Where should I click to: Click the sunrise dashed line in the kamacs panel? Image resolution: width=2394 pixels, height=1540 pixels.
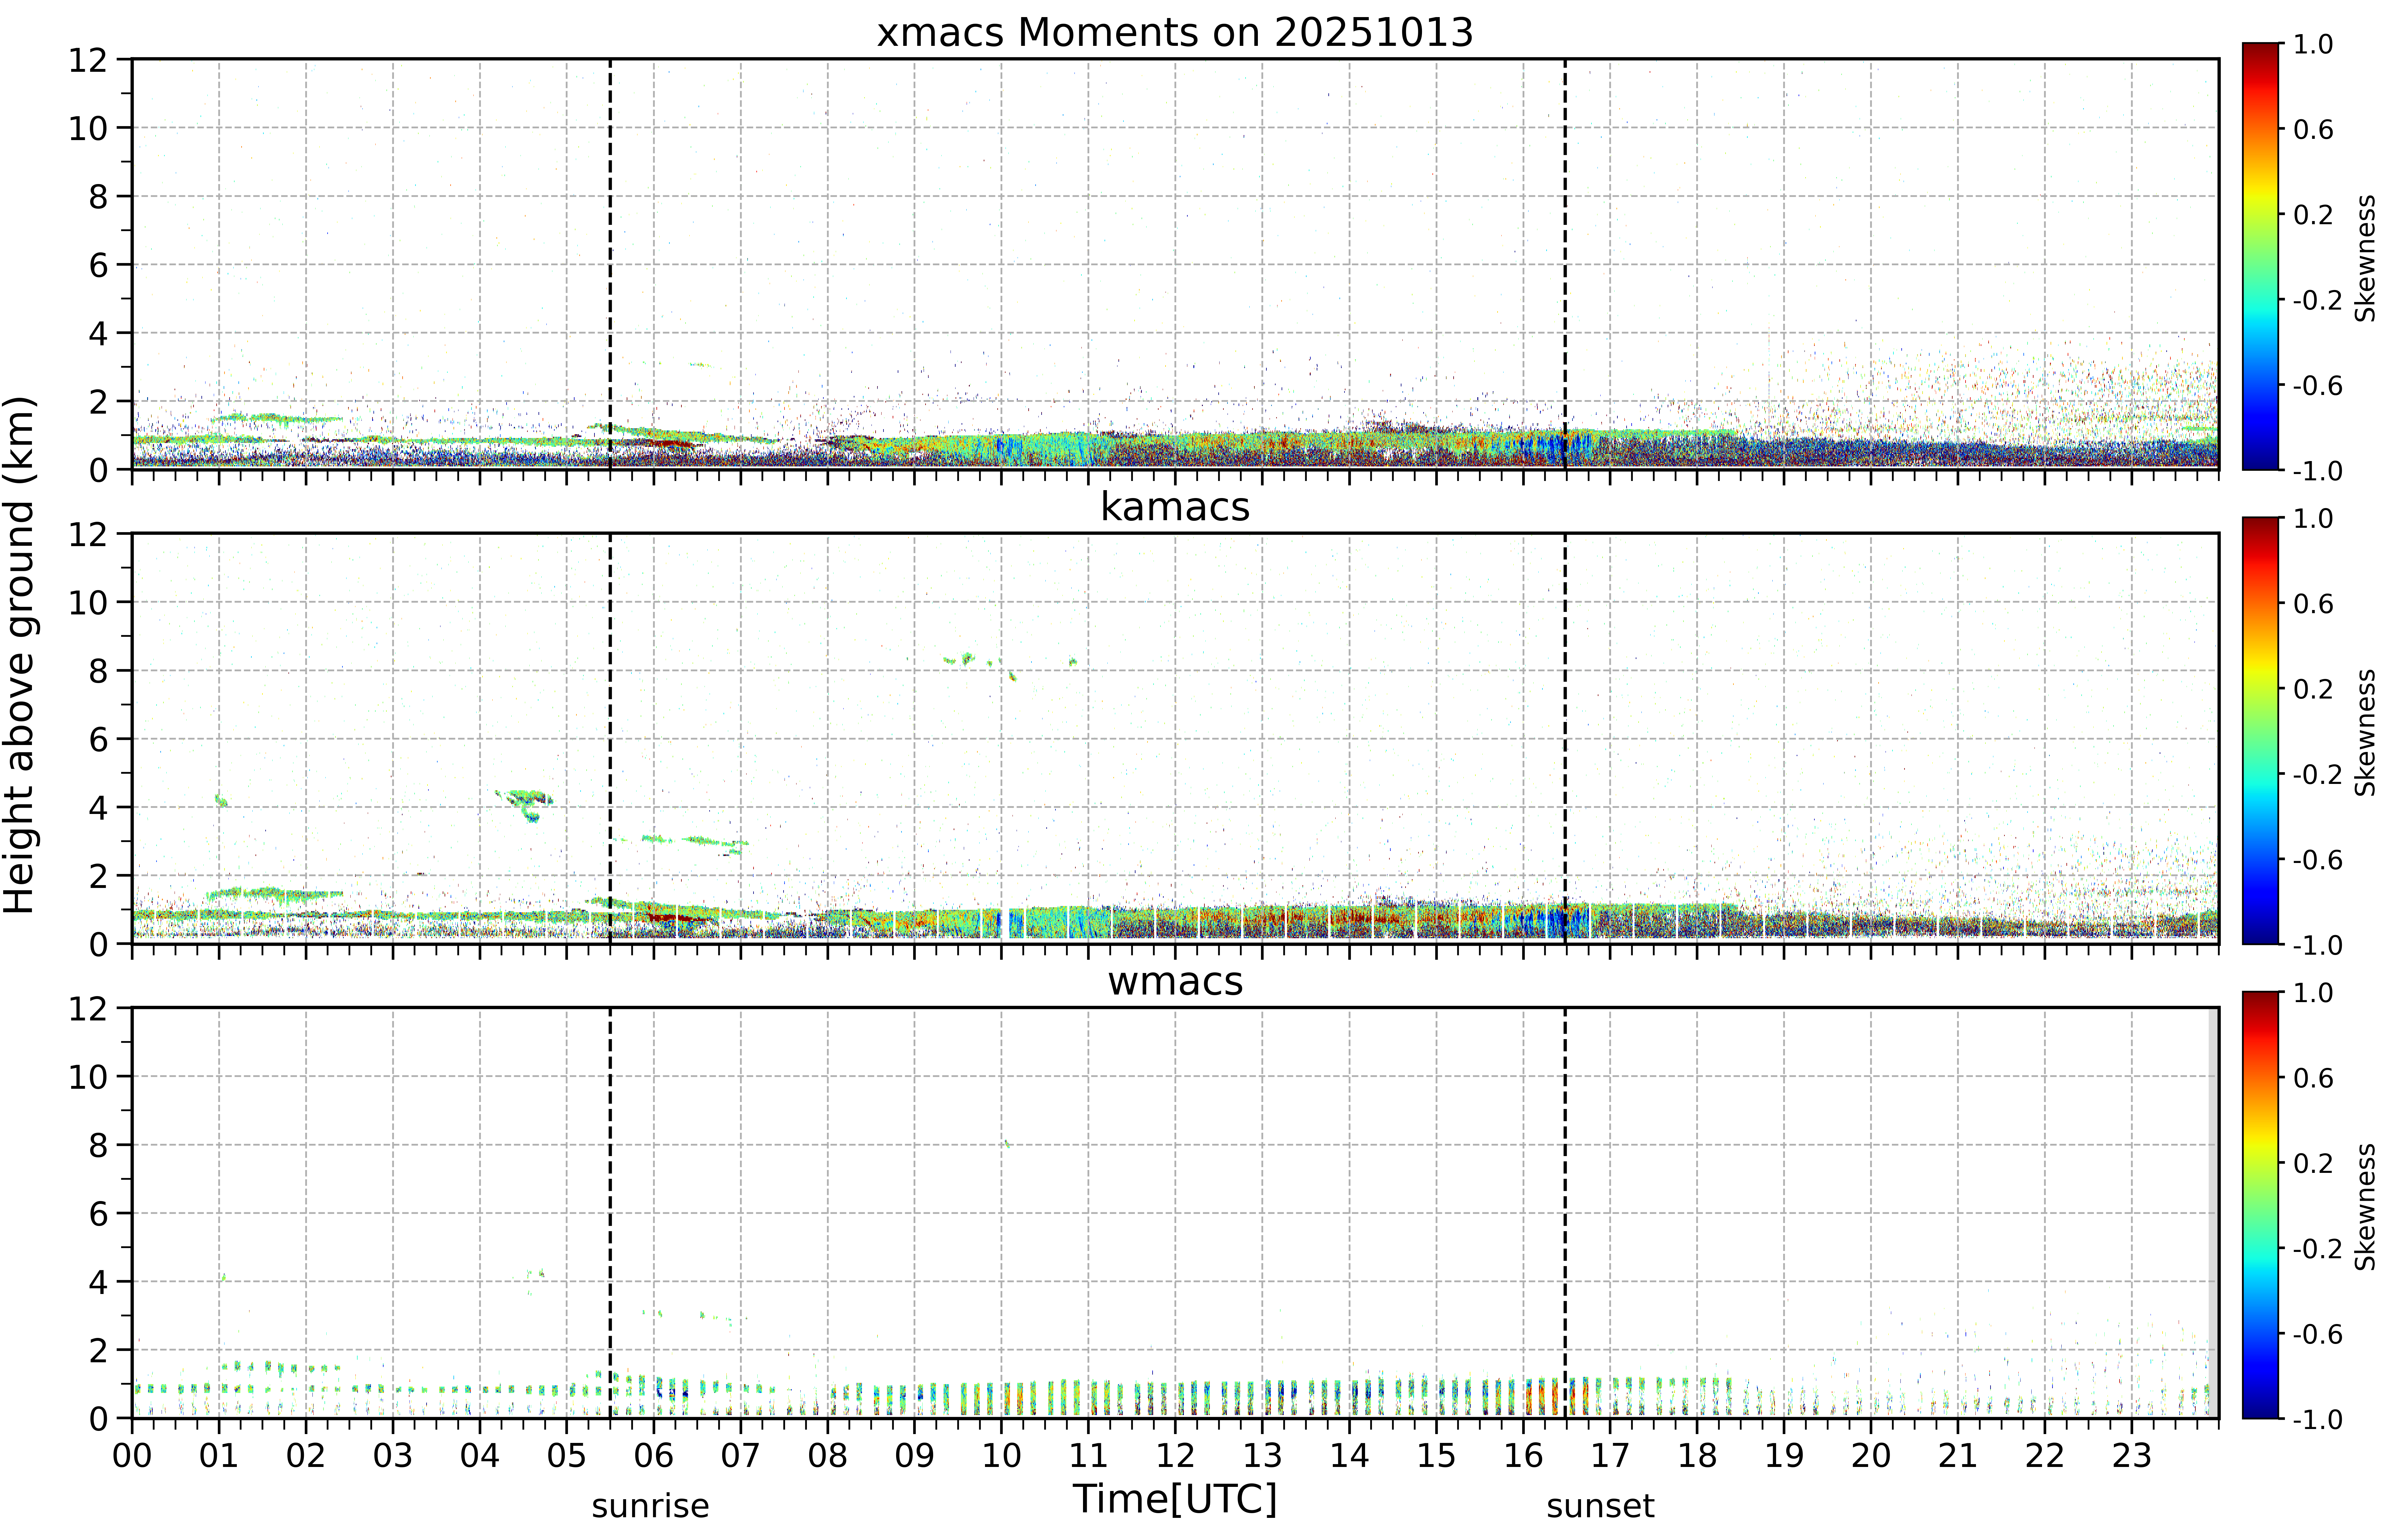[610, 738]
